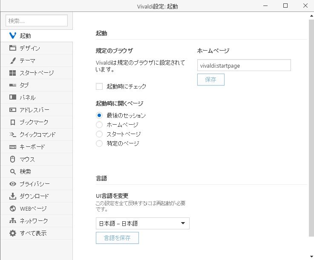
Task: Click the 保存 button under homepage
Action: (210, 80)
